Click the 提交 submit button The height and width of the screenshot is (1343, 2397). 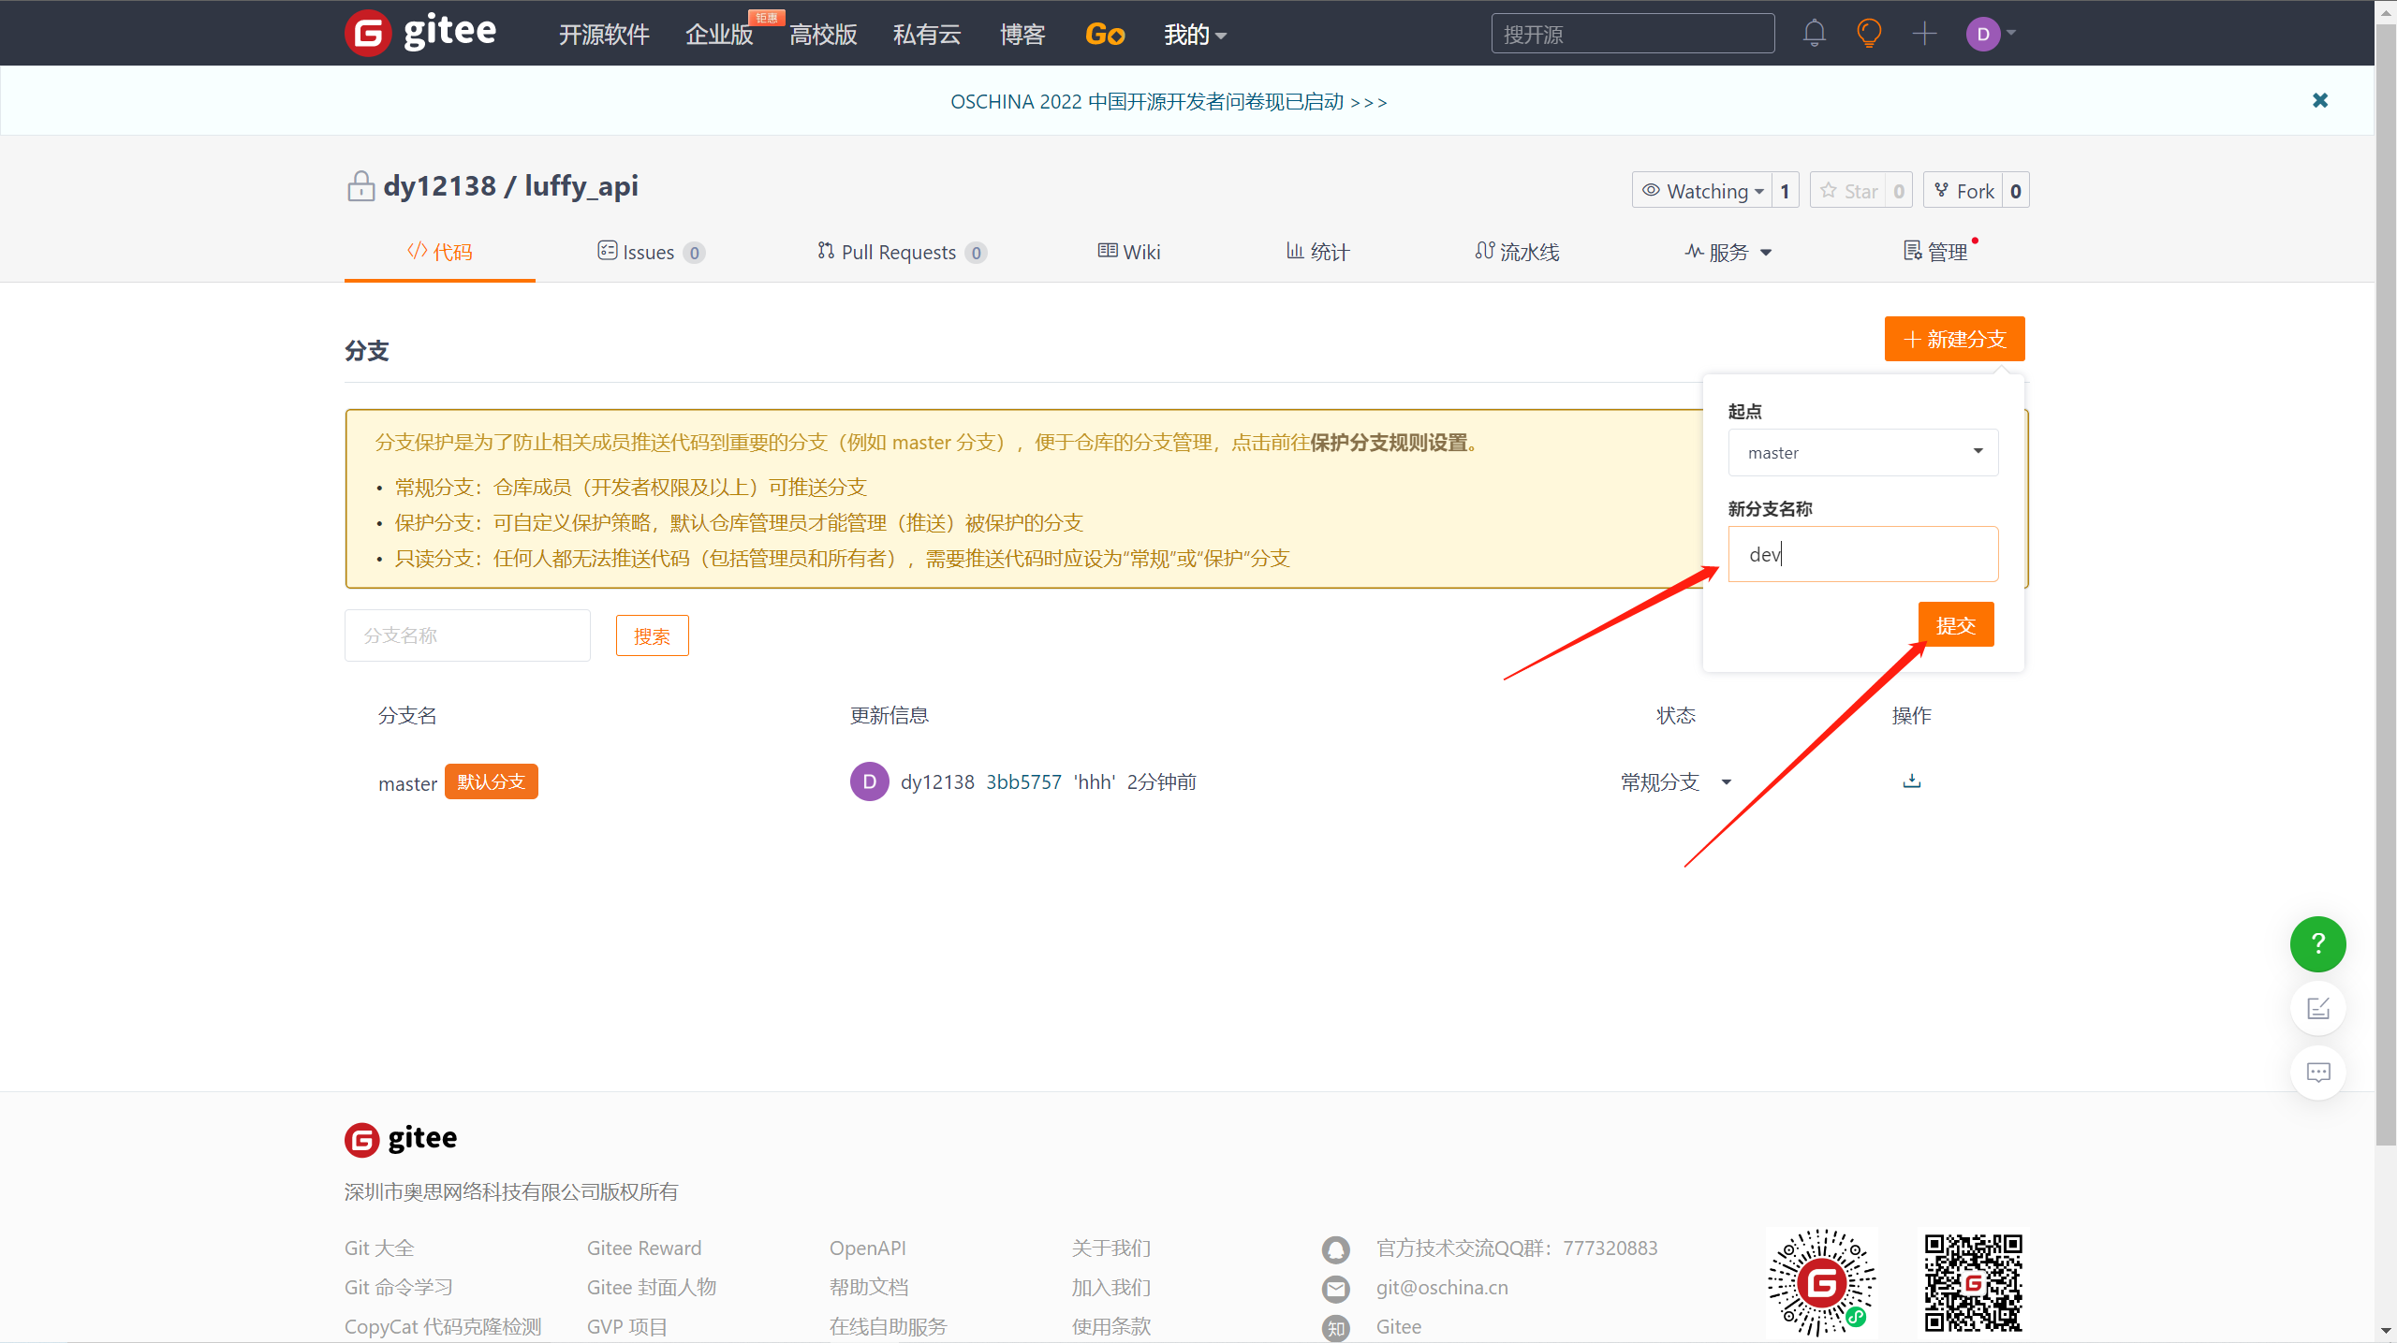tap(1955, 624)
